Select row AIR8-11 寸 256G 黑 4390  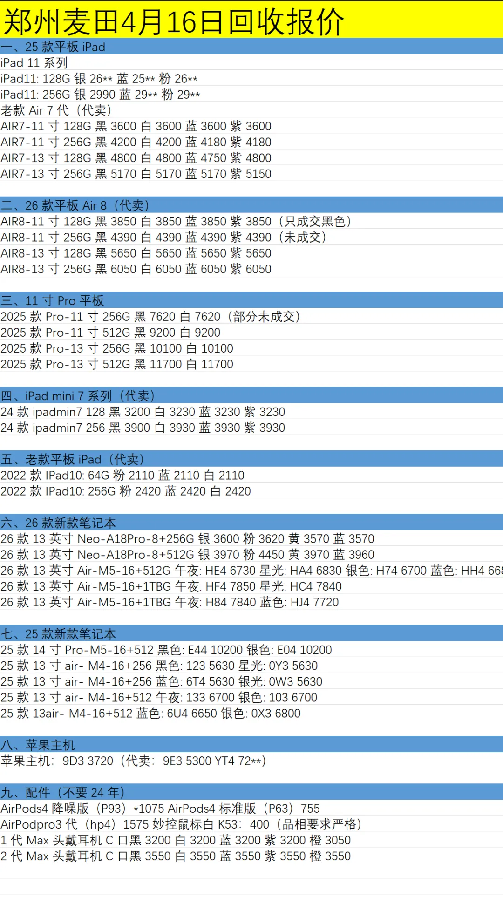pyautogui.click(x=251, y=237)
